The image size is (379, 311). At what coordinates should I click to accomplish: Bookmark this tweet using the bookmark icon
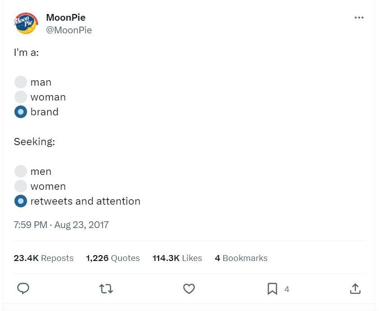[272, 288]
